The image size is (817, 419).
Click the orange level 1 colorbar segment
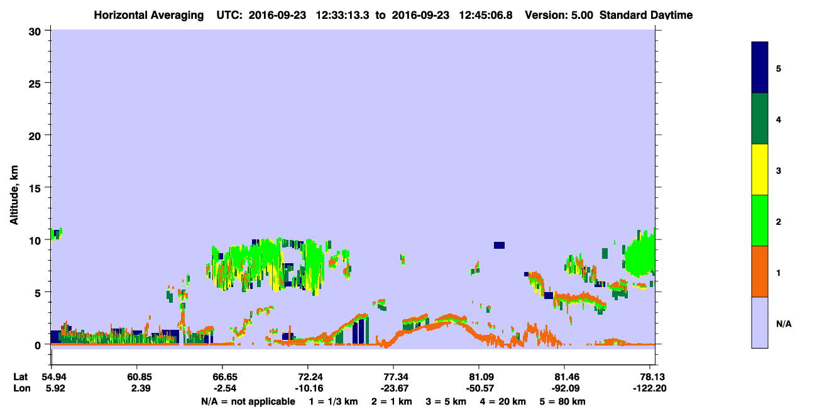(x=760, y=271)
